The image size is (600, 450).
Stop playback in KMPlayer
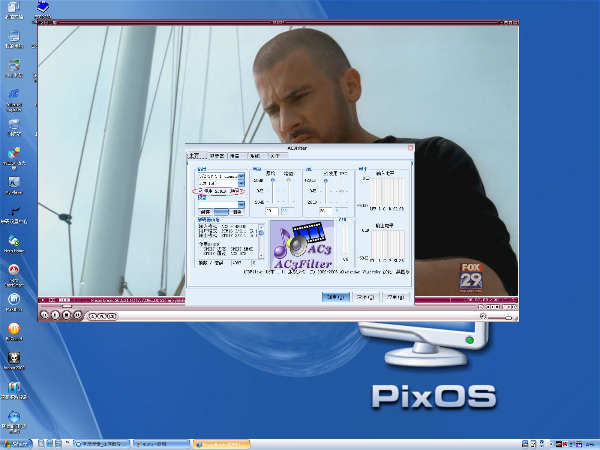66,315
